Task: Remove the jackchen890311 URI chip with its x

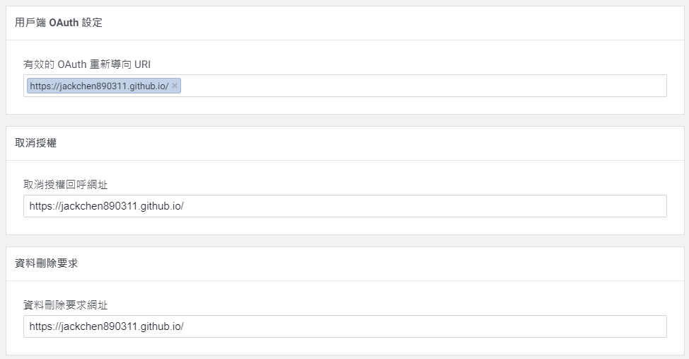Action: 175,86
